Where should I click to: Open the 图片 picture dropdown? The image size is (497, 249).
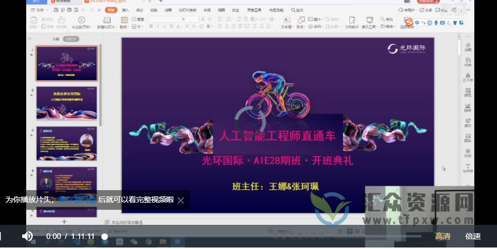coord(315,19)
